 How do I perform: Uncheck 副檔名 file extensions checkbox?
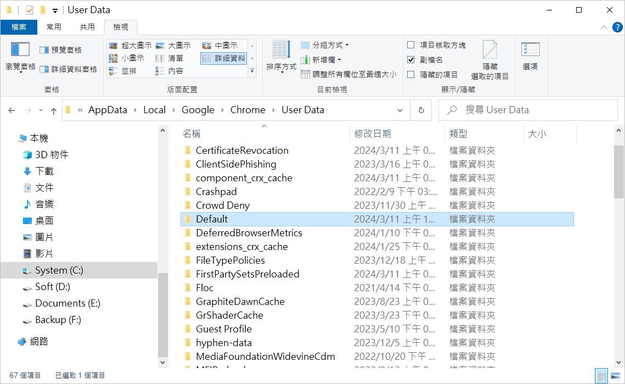(x=411, y=60)
